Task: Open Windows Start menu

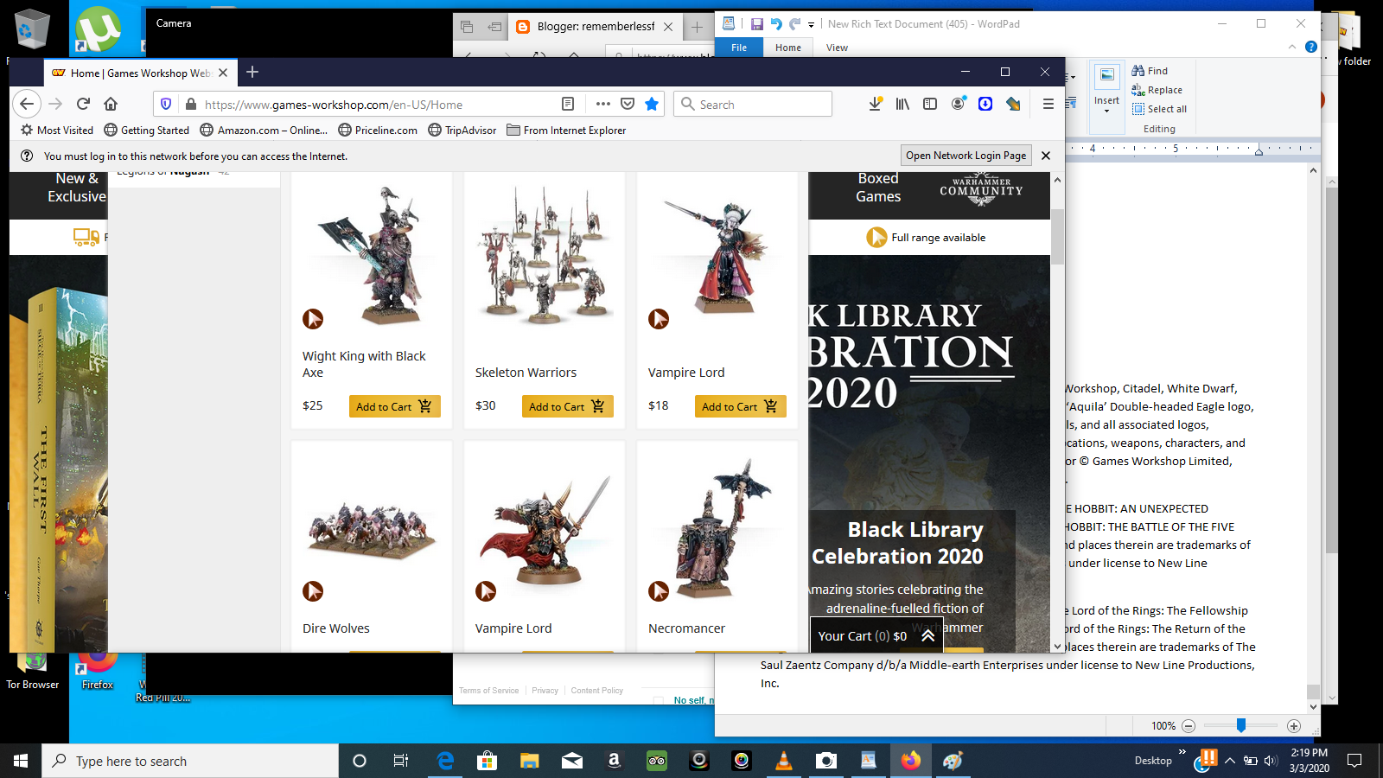Action: [21, 761]
